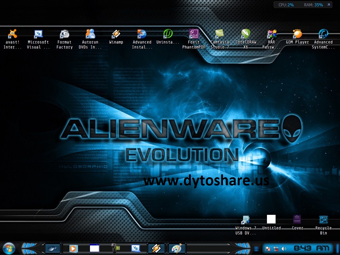Launch CorelDRAW X6 desktop icon
The width and height of the screenshot is (340, 255).
pyautogui.click(x=246, y=39)
